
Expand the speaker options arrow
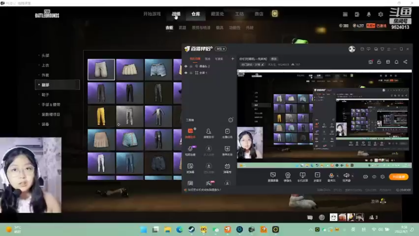click(x=352, y=176)
